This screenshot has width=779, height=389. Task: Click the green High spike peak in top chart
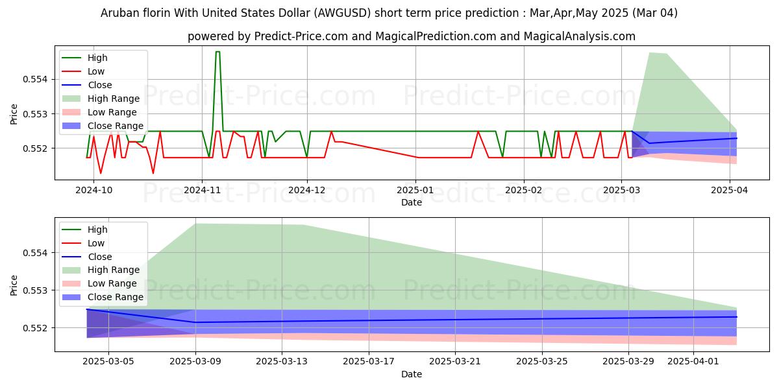click(x=217, y=52)
